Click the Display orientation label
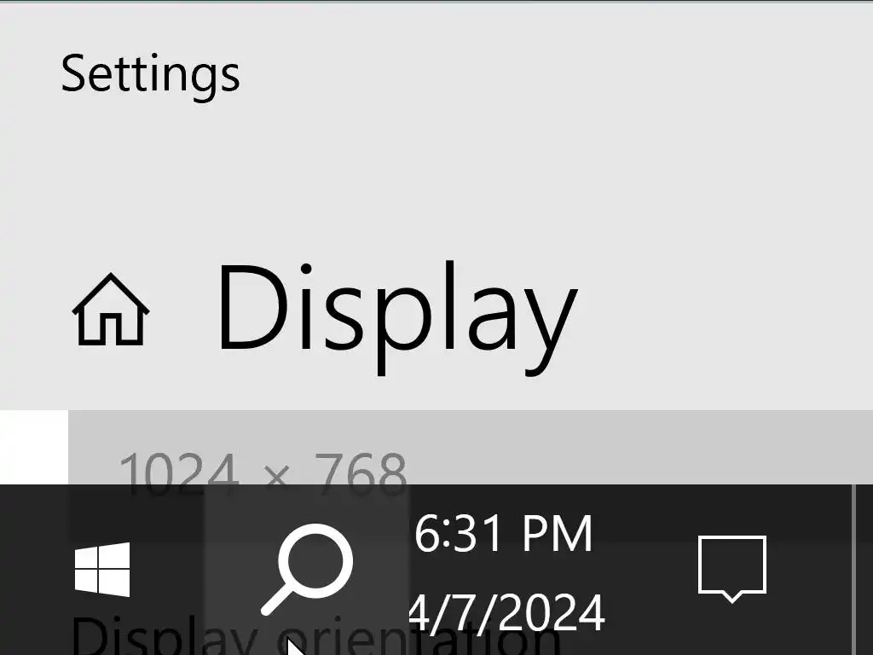 [315, 635]
